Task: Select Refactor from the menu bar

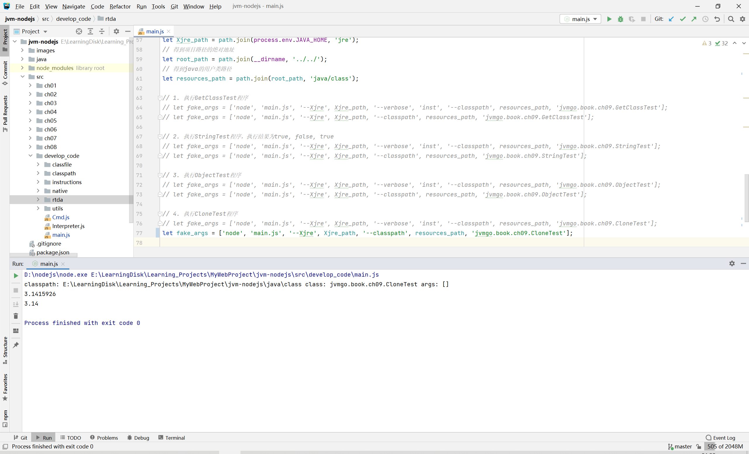Action: pyautogui.click(x=120, y=6)
